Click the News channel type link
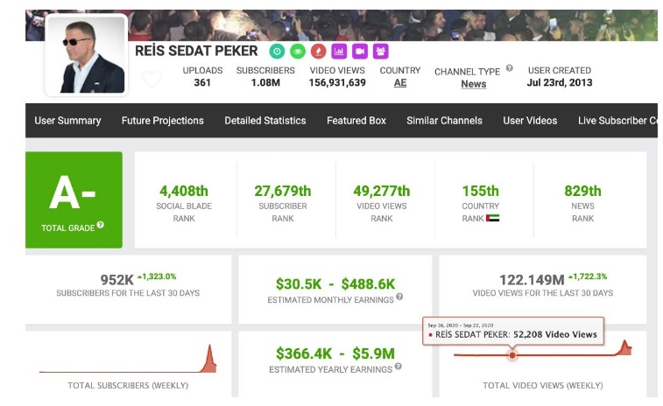This screenshot has height=406, width=663. [x=473, y=85]
